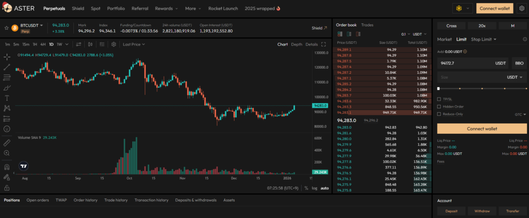Switch to the Trades tab
The width and height of the screenshot is (529, 218).
[367, 25]
